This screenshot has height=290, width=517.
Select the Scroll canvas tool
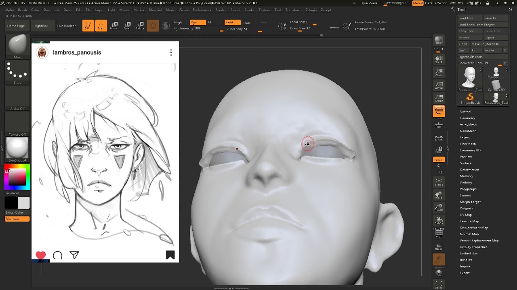(x=439, y=60)
